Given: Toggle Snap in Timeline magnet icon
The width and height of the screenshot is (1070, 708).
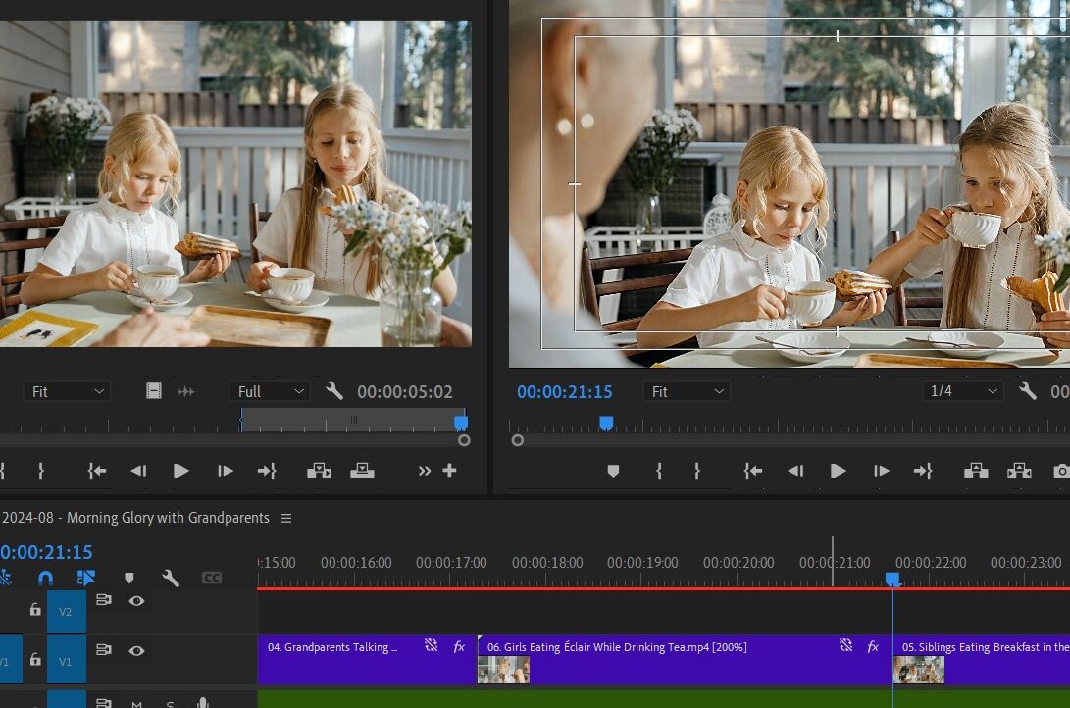Looking at the screenshot, I should click(45, 579).
